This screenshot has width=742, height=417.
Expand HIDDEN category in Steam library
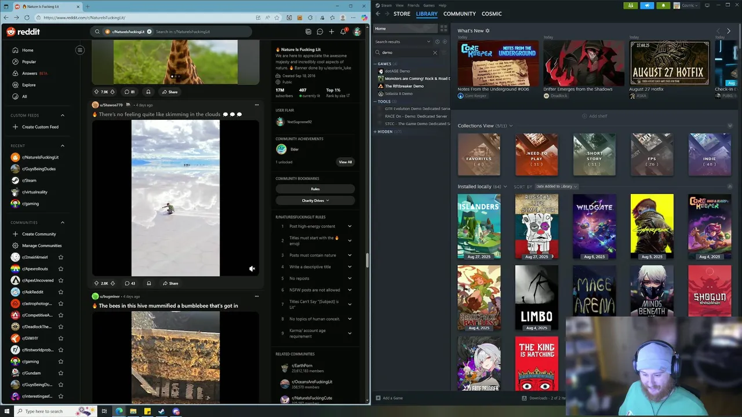[x=376, y=131]
